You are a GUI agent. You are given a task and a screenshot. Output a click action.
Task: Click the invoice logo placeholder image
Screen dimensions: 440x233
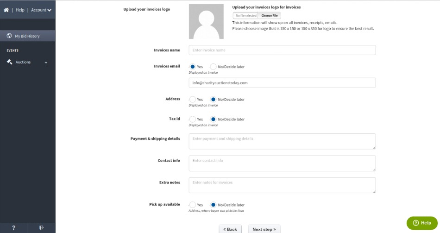pos(206,22)
